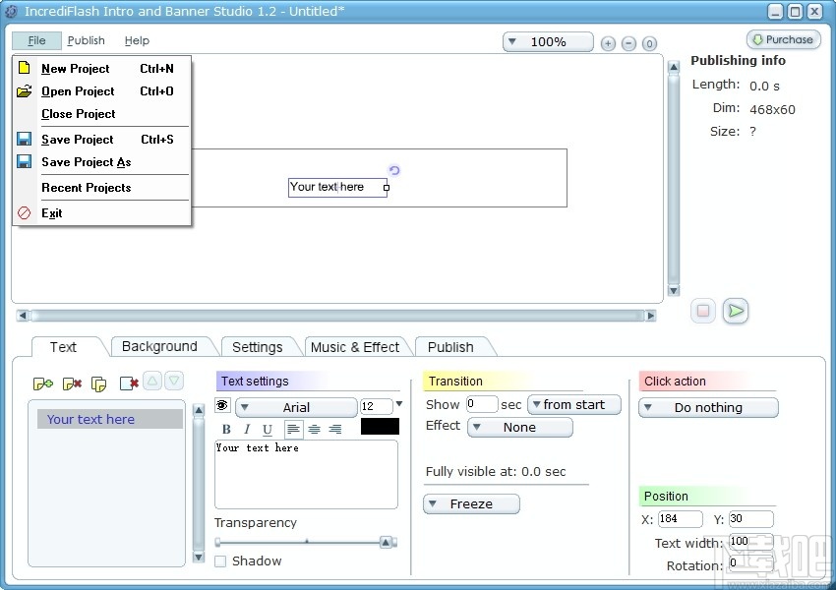
Task: Toggle bold text formatting
Action: click(226, 429)
